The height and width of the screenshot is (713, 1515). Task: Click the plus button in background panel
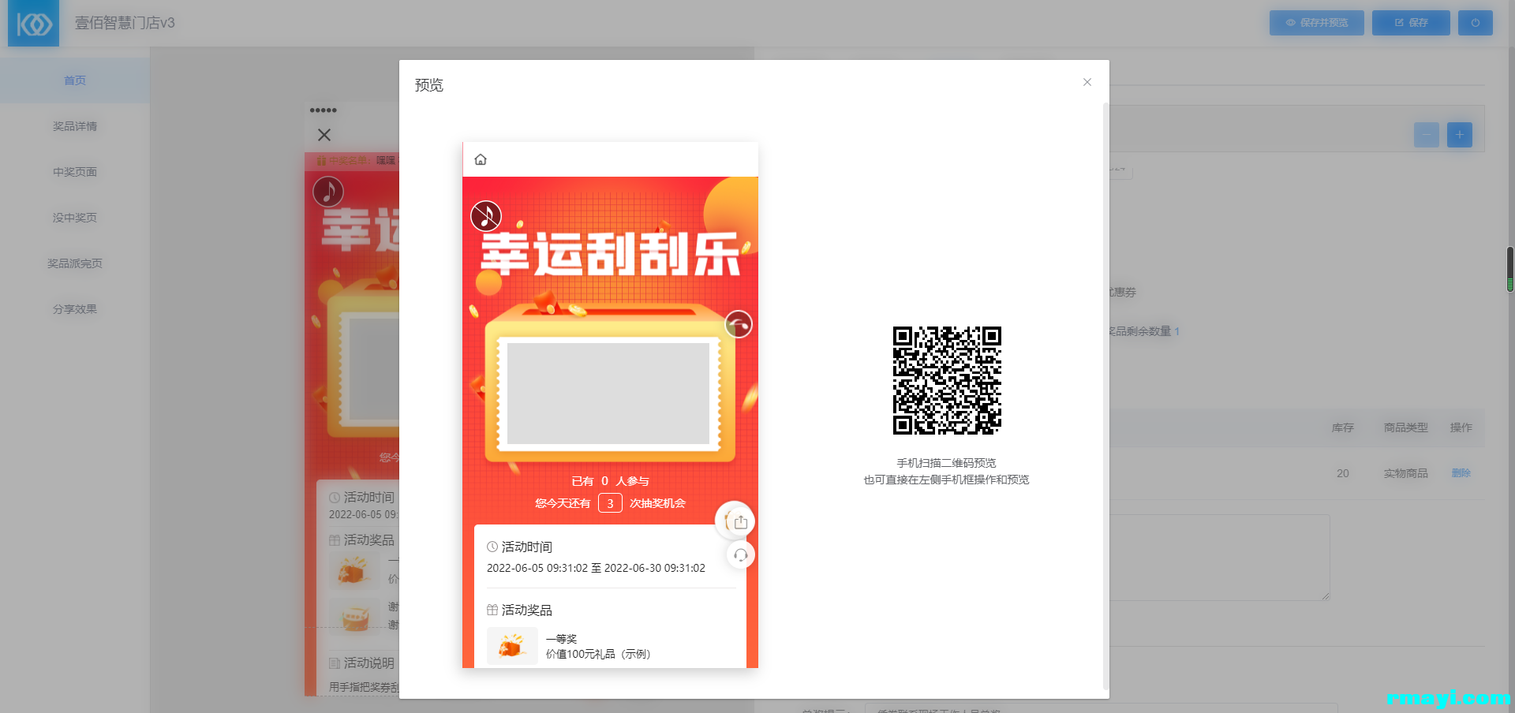pyautogui.click(x=1460, y=135)
